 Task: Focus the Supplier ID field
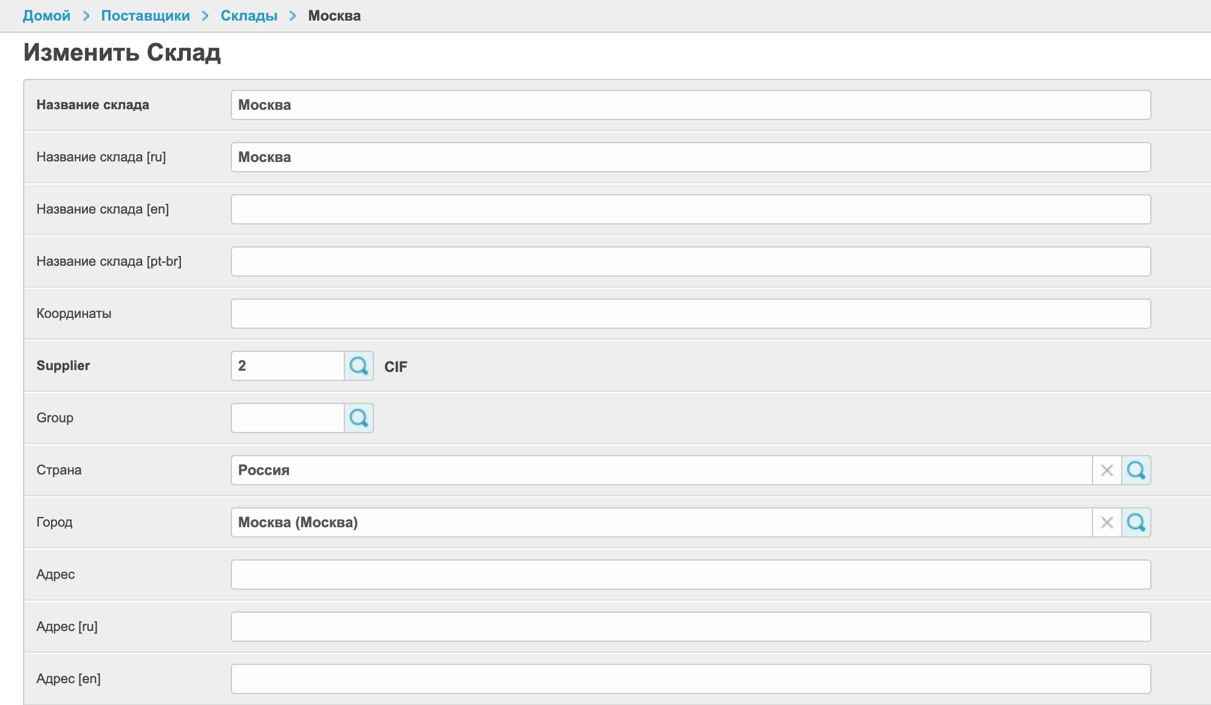[x=287, y=366]
